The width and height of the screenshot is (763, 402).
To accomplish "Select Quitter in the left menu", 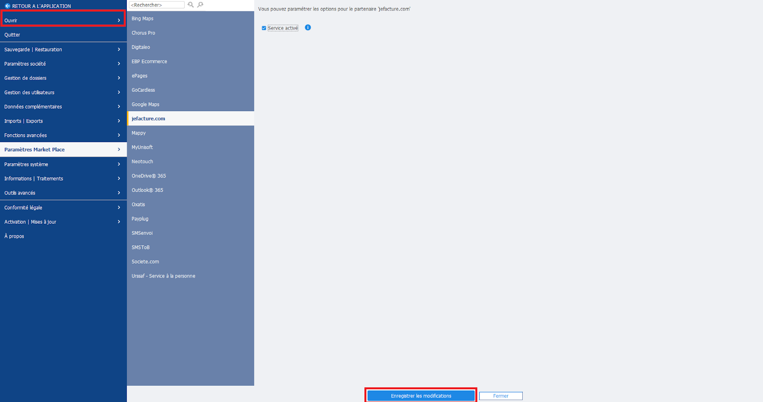I will (x=63, y=35).
